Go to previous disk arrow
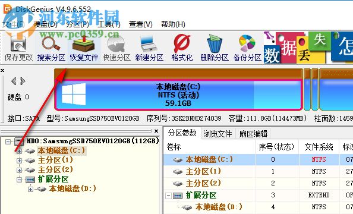 pyautogui.click(x=14, y=81)
